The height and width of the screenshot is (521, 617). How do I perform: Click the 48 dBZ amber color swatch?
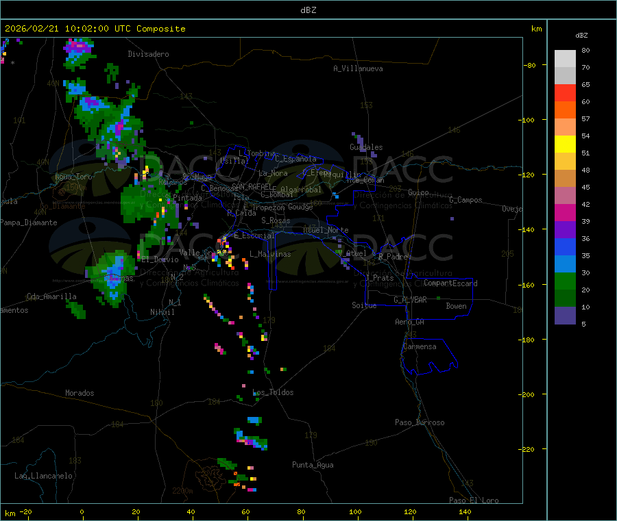tap(565, 179)
